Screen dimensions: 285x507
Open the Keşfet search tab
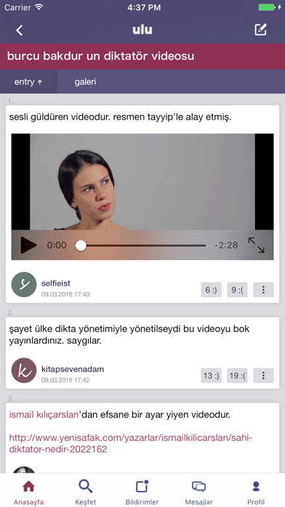point(86,492)
